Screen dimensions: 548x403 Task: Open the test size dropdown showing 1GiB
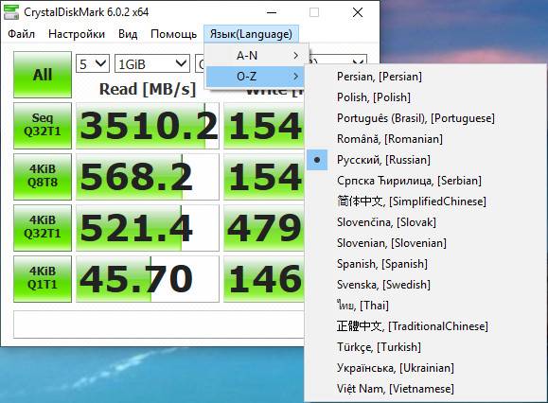[152, 63]
